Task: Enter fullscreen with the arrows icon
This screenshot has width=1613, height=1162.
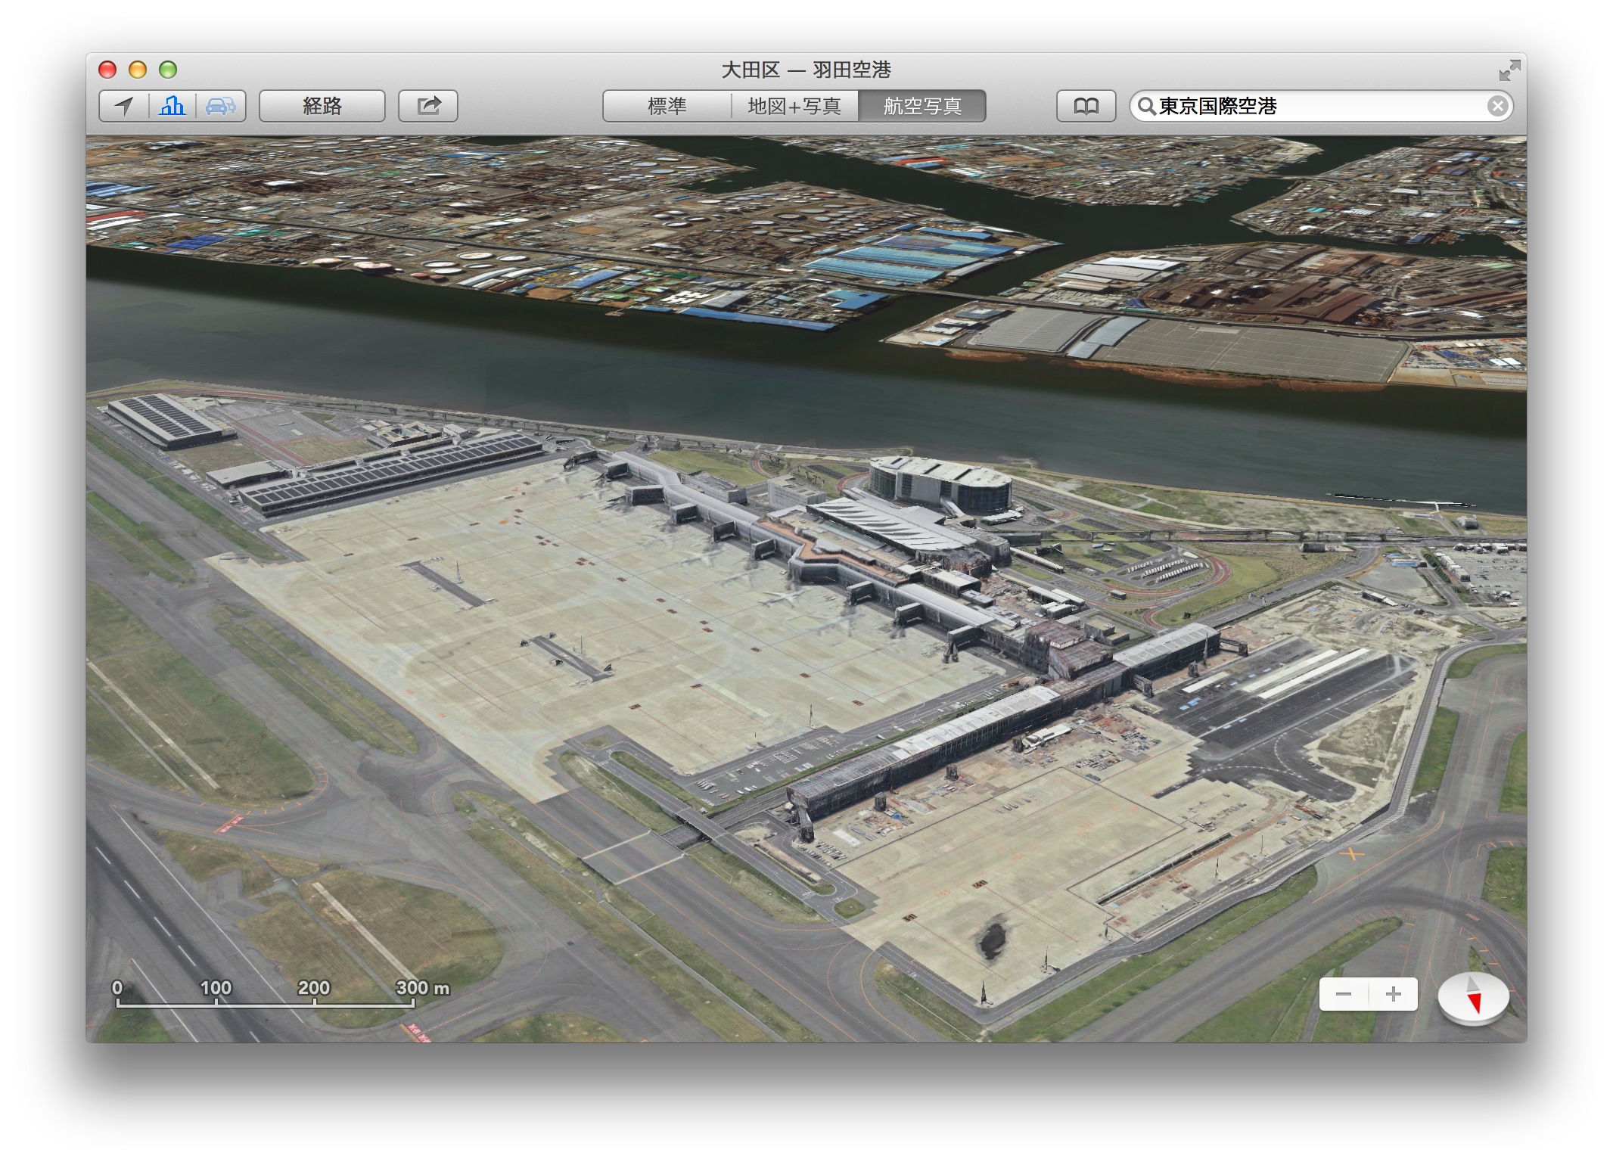Action: (x=1509, y=70)
